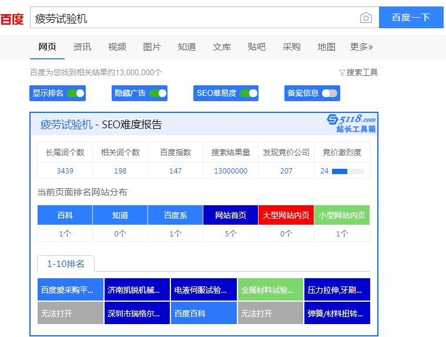Screen dimensions: 446x337
Task: Click the 搜索工具 filter funnel icon
Action: pyautogui.click(x=342, y=73)
